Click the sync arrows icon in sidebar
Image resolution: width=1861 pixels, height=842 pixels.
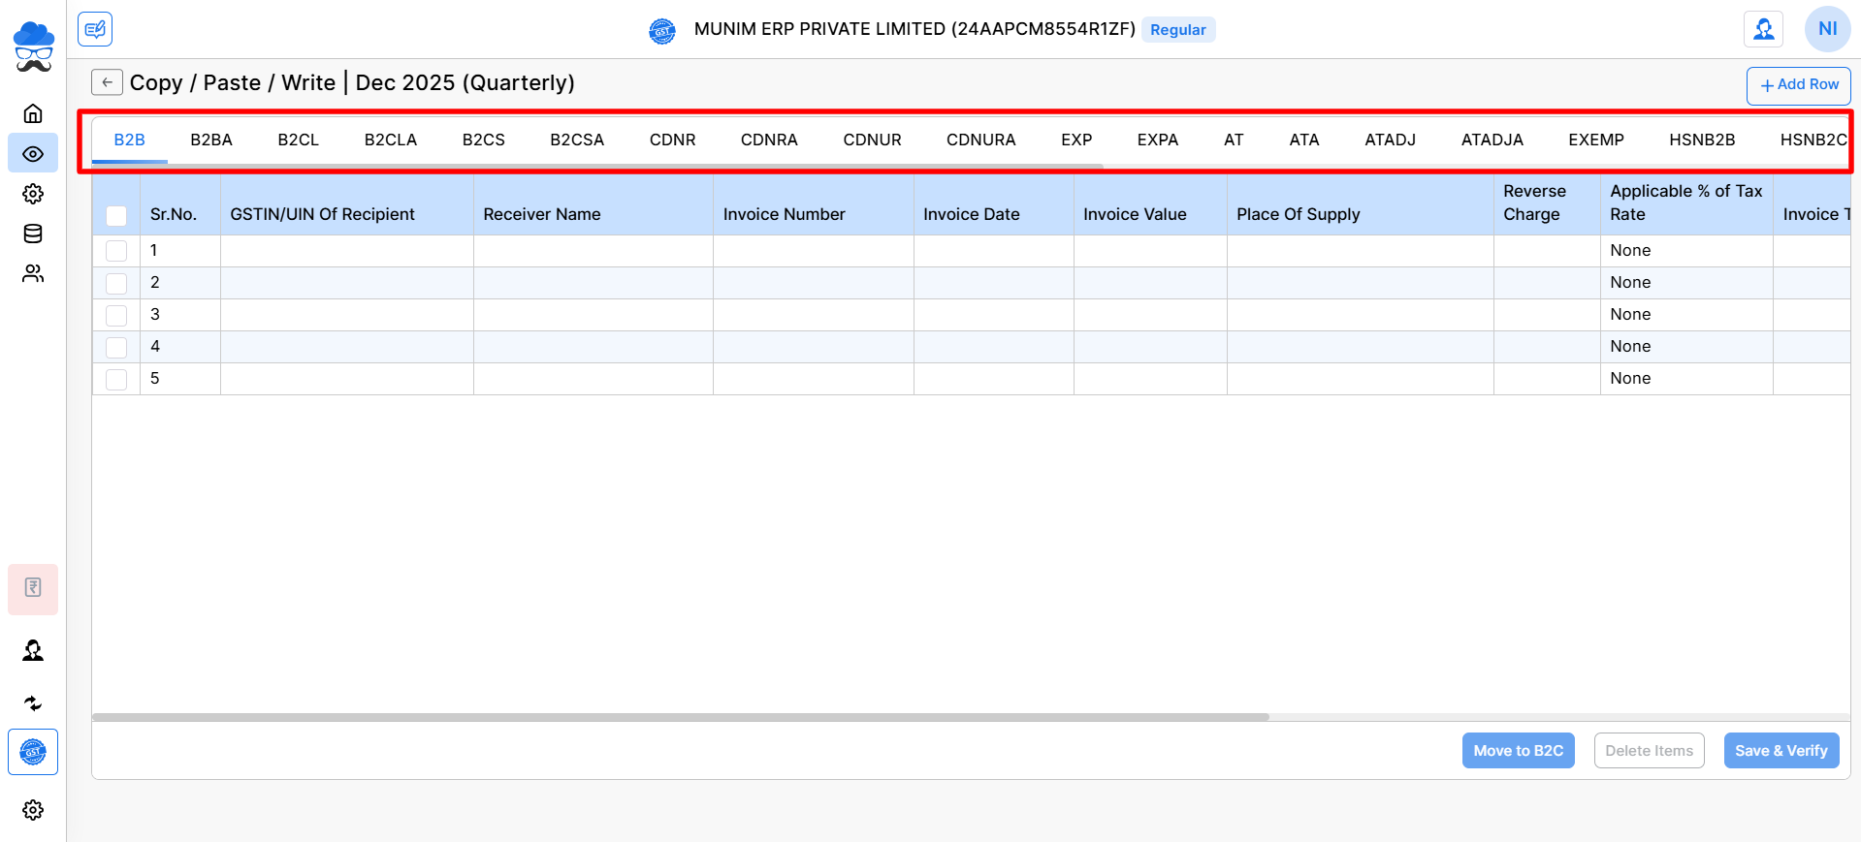[x=33, y=703]
